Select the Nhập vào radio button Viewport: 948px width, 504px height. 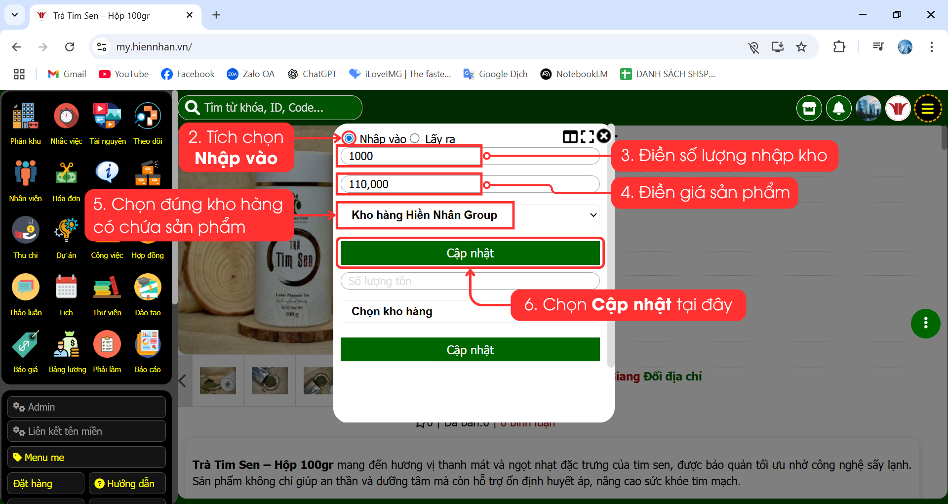click(x=349, y=138)
